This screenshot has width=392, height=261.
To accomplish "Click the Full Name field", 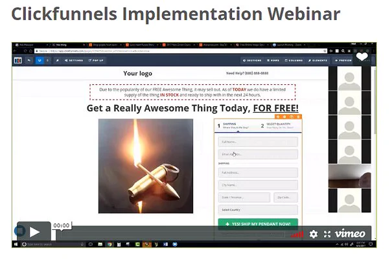I will point(258,142).
